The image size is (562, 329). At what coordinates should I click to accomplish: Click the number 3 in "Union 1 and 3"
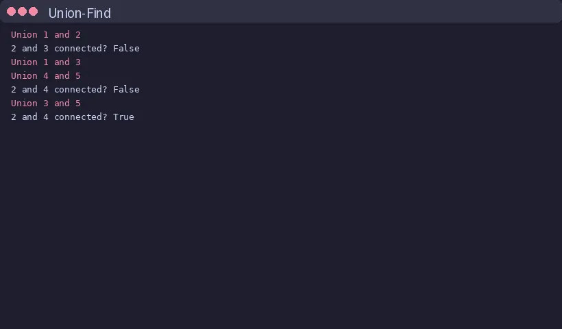(x=77, y=62)
